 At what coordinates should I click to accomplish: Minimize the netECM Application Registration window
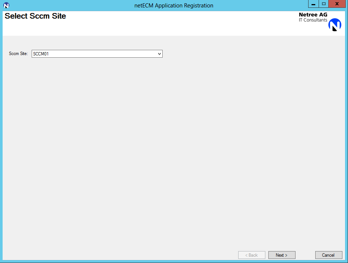(x=313, y=4)
